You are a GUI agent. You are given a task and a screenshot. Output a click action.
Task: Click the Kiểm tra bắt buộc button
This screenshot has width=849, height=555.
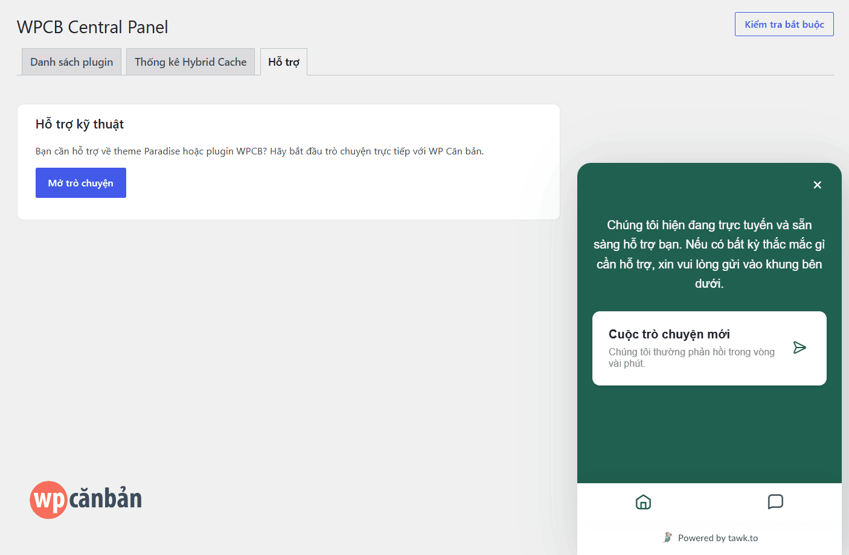tap(784, 24)
